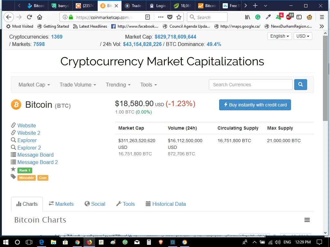The height and width of the screenshot is (247, 330).
Task: Open the Explorer 2 link
Action: click(x=29, y=148)
